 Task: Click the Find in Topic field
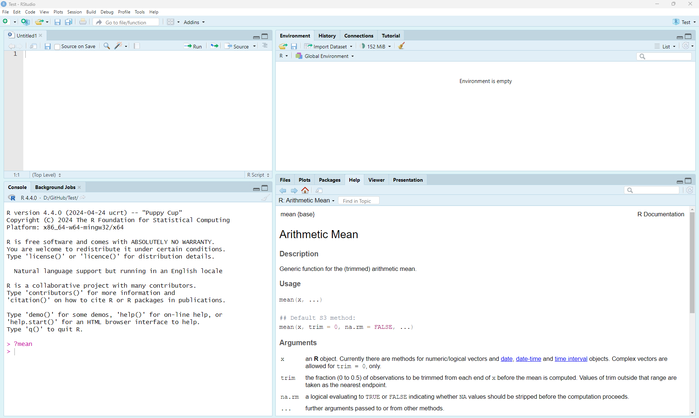[x=358, y=201]
